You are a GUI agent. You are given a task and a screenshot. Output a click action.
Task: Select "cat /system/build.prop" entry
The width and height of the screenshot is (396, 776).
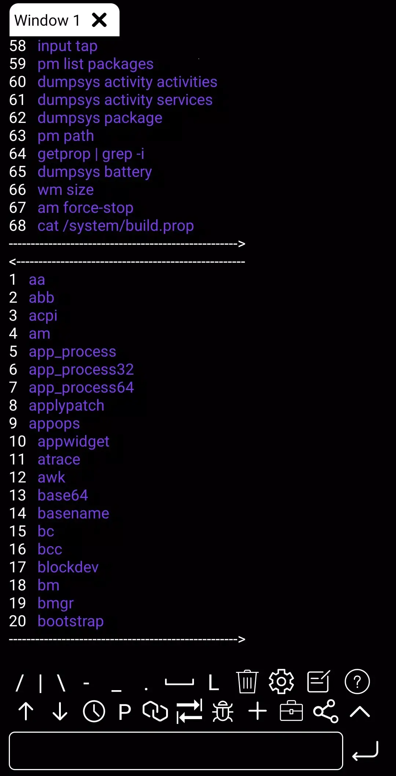[x=115, y=226]
